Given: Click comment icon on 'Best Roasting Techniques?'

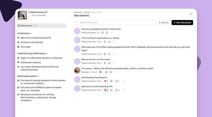Looking at the screenshot, I should click(116, 81).
